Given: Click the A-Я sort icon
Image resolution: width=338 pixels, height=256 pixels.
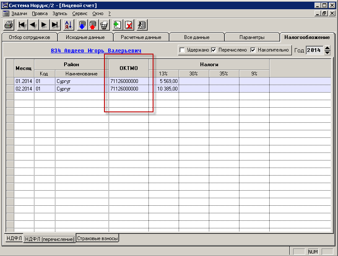Looking at the screenshot, I should (x=68, y=25).
